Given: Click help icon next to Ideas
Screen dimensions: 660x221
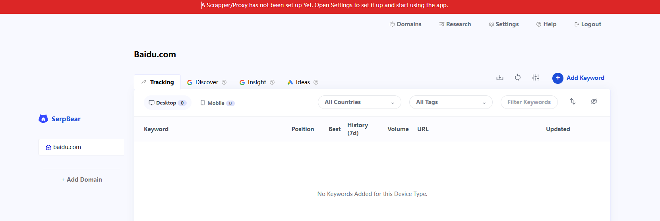Looking at the screenshot, I should pyautogui.click(x=316, y=82).
